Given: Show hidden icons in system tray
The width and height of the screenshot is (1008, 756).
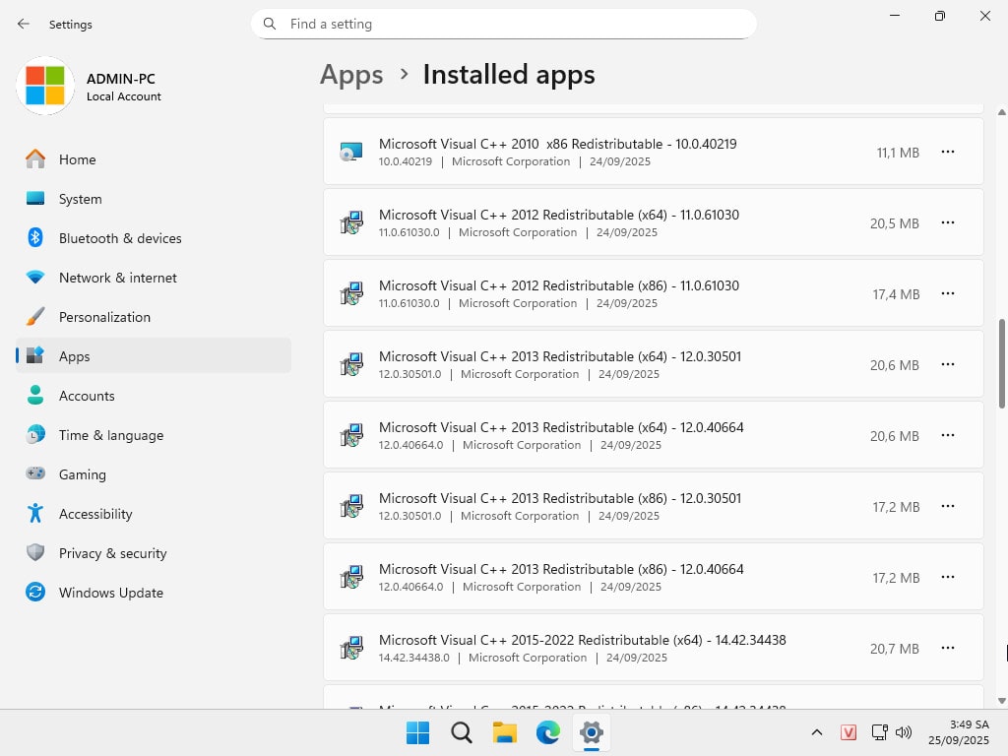Looking at the screenshot, I should [816, 732].
